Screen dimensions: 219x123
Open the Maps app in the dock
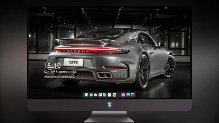tap(100, 95)
